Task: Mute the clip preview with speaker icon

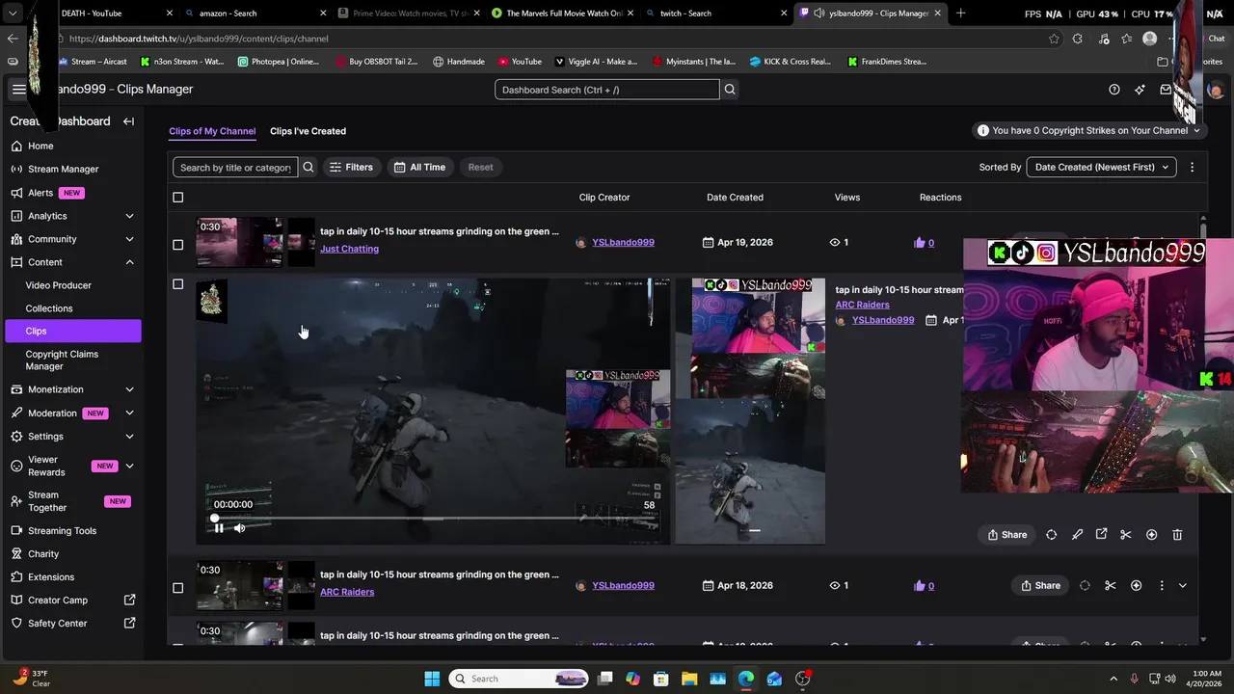Action: pos(239,527)
